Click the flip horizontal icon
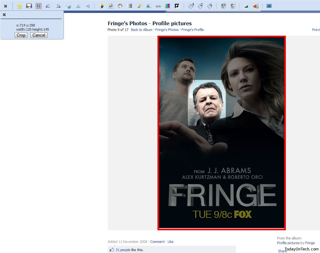The image size is (320, 253). [78, 6]
